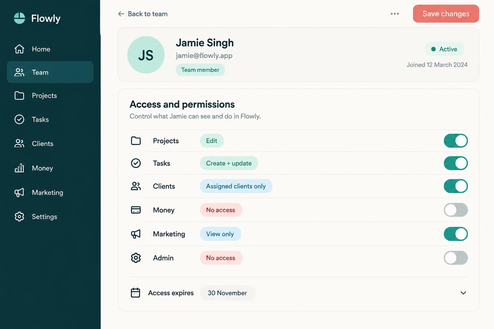The height and width of the screenshot is (329, 494).
Task: Turn on the Admin access toggle
Action: (456, 258)
